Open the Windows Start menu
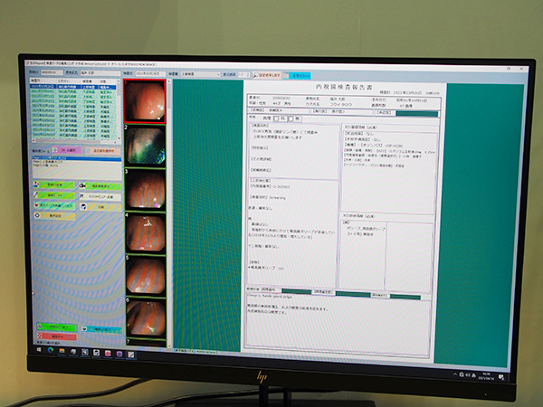This screenshot has height=407, width=543. [37, 351]
